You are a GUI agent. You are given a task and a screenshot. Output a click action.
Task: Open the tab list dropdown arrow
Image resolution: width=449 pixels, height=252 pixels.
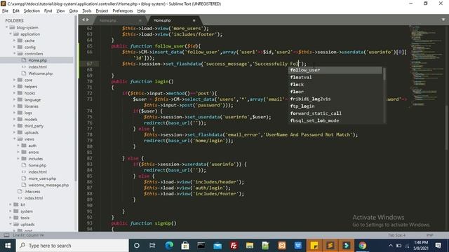(x=443, y=20)
